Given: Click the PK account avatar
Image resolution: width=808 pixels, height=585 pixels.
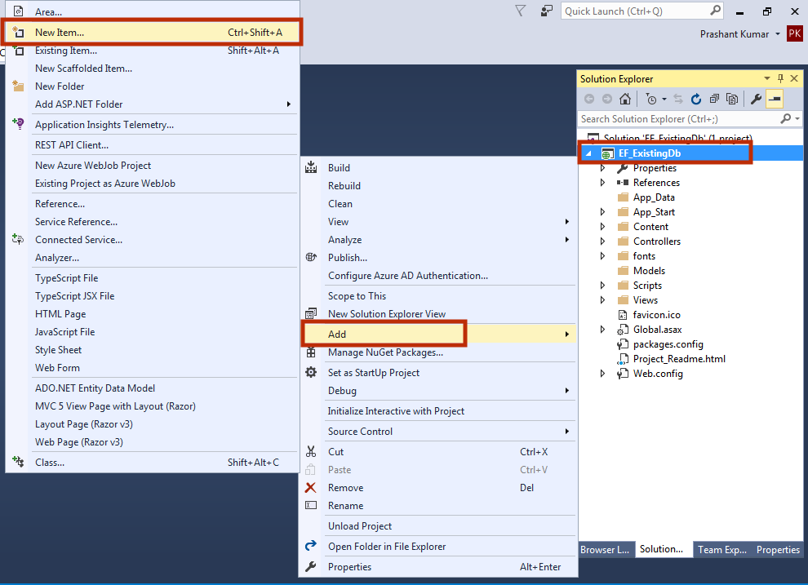Looking at the screenshot, I should click(x=795, y=34).
